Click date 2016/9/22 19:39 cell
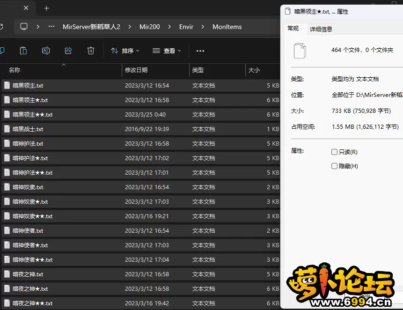The image size is (403, 310). coord(147,129)
